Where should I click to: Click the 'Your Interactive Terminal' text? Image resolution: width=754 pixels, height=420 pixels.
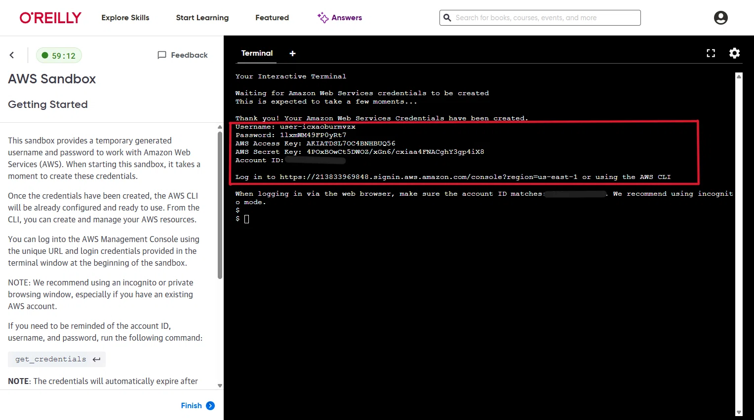[x=291, y=76]
